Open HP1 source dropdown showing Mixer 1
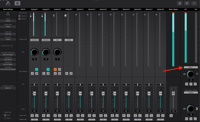The height and width of the screenshot is (122, 200). click(191, 67)
